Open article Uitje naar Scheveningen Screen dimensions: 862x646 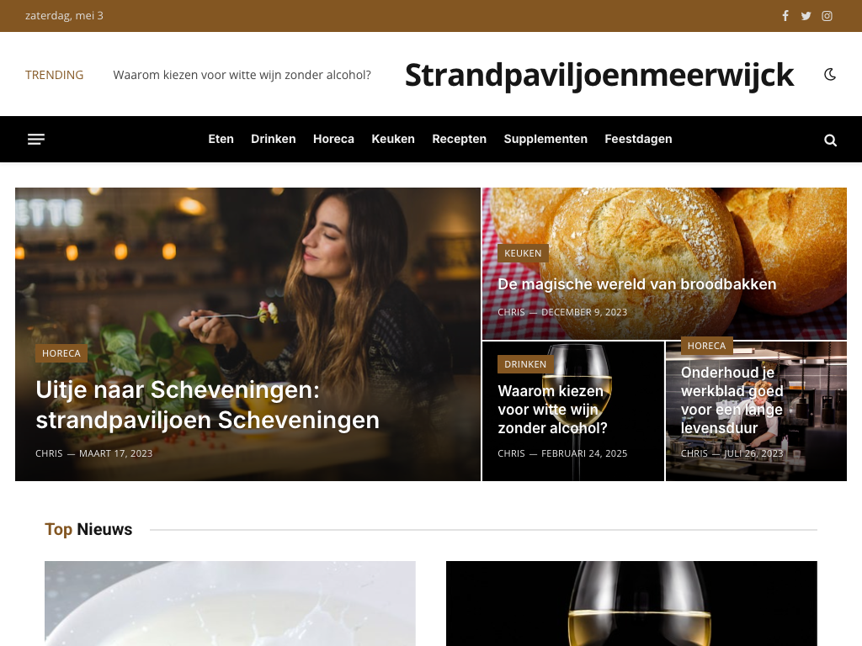point(208,405)
